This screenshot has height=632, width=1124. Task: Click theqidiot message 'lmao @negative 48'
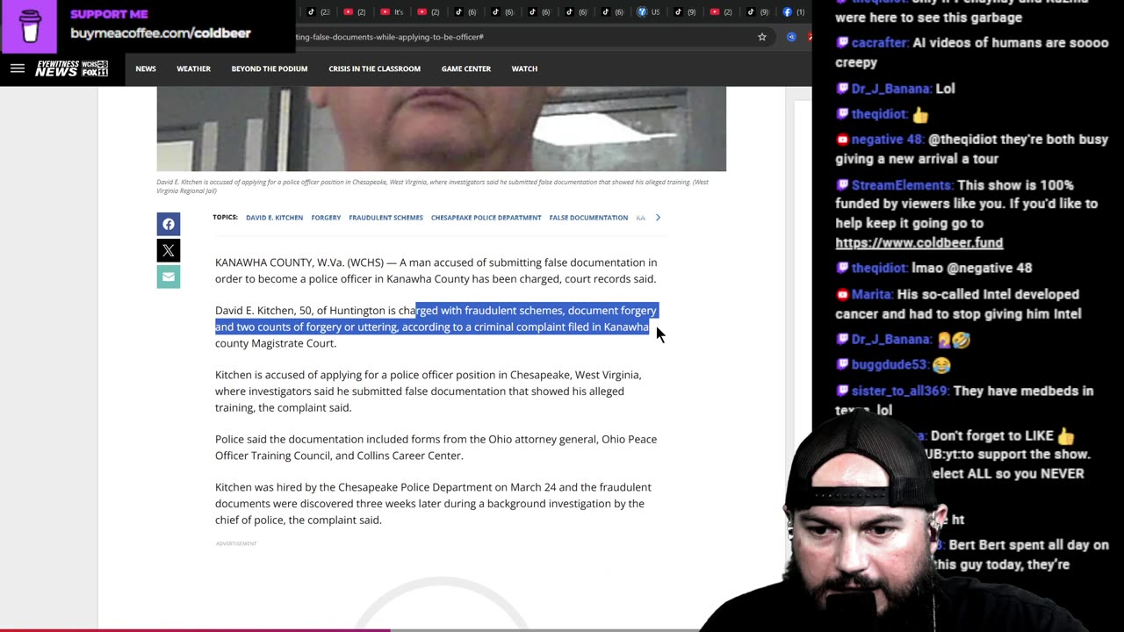tap(972, 269)
